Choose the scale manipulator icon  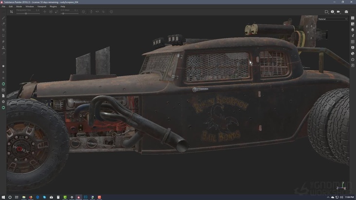click(56, 12)
